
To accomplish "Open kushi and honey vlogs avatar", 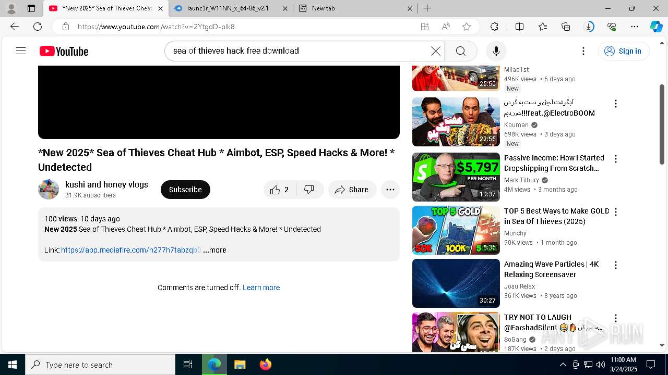I will (x=49, y=189).
